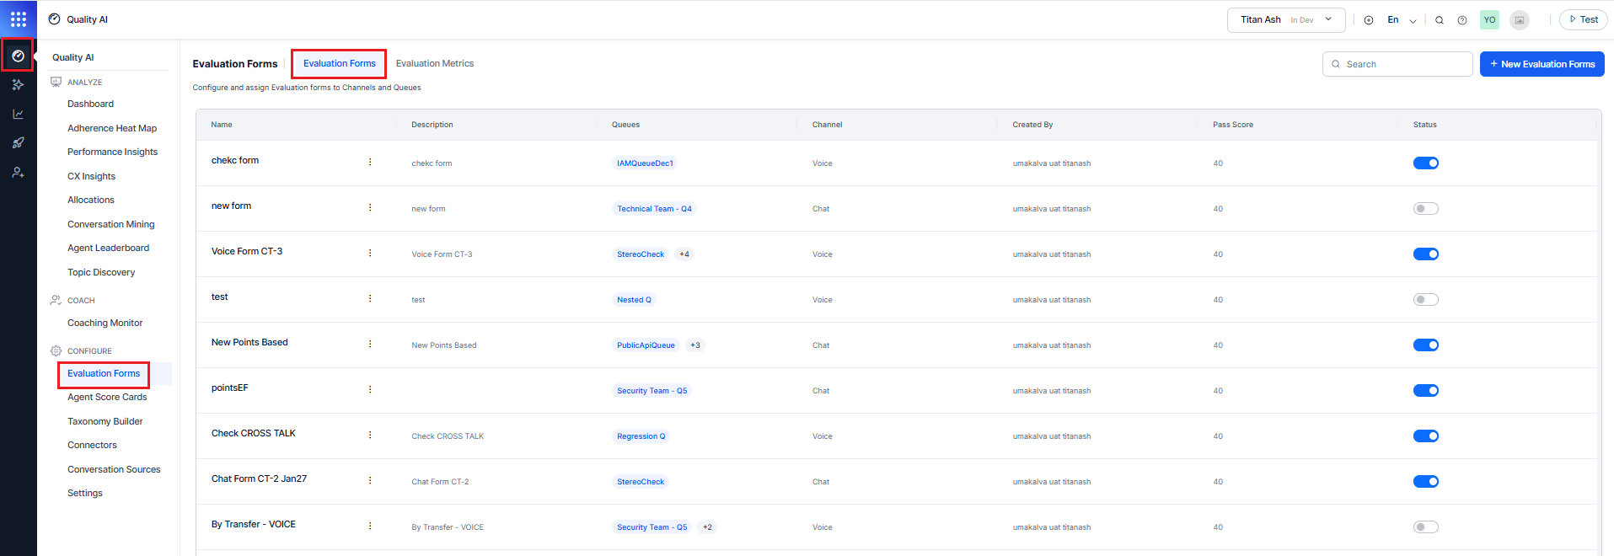Open Performance Insights menu item
The image size is (1614, 556).
pos(113,152)
